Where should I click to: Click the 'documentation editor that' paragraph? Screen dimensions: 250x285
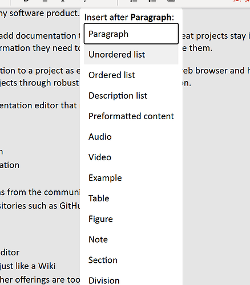(38, 105)
